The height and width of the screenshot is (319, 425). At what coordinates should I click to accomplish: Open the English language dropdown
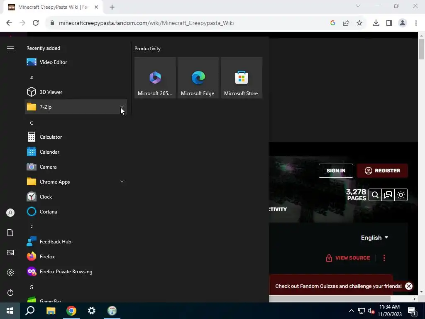click(375, 238)
